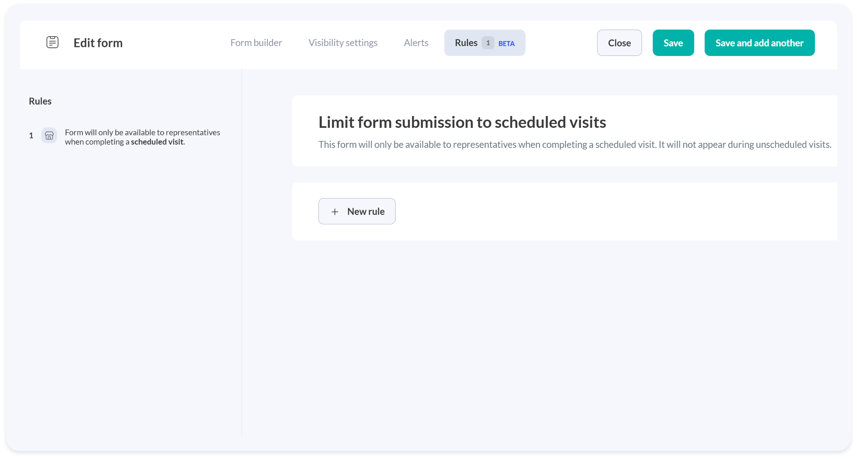Screen dimensions: 857x459
Task: Click the storefront icon on rule 1
Action: point(49,136)
